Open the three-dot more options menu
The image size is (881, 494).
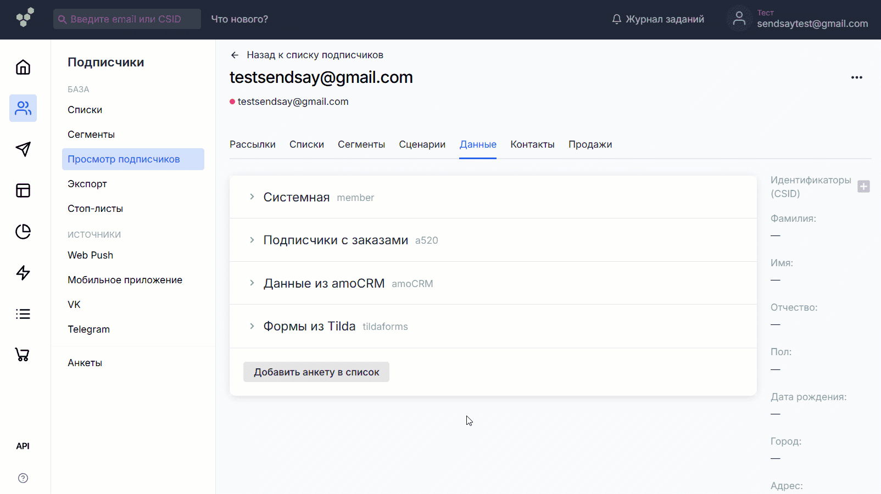856,77
